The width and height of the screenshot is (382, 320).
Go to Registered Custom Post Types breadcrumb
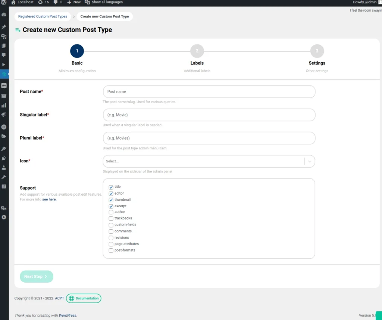pyautogui.click(x=43, y=16)
